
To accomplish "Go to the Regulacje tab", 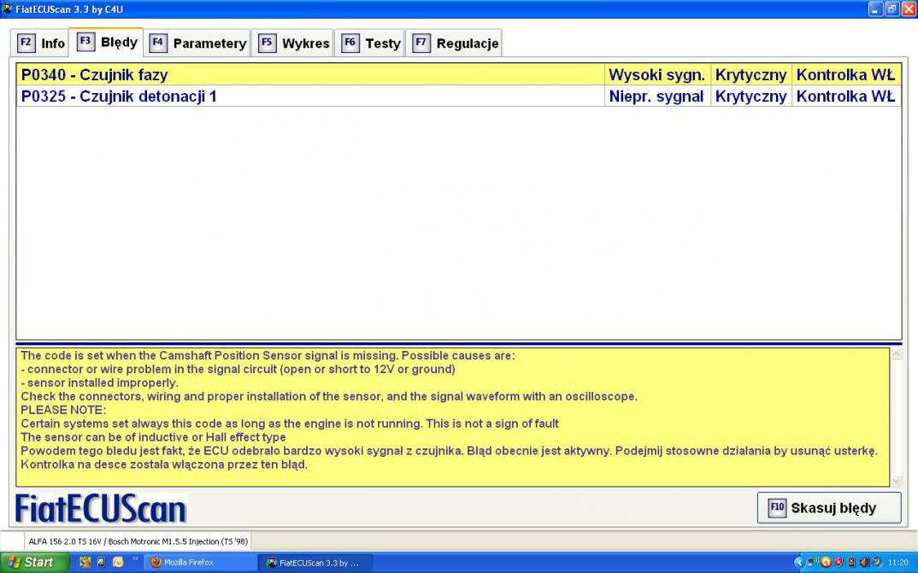I will tap(455, 43).
